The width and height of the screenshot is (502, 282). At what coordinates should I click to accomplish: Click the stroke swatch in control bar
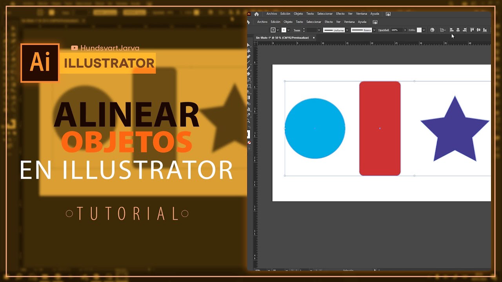284,30
